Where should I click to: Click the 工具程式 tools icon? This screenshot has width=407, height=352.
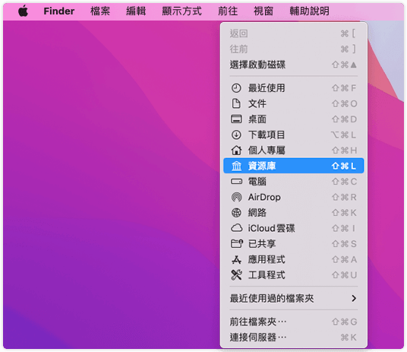[236, 275]
